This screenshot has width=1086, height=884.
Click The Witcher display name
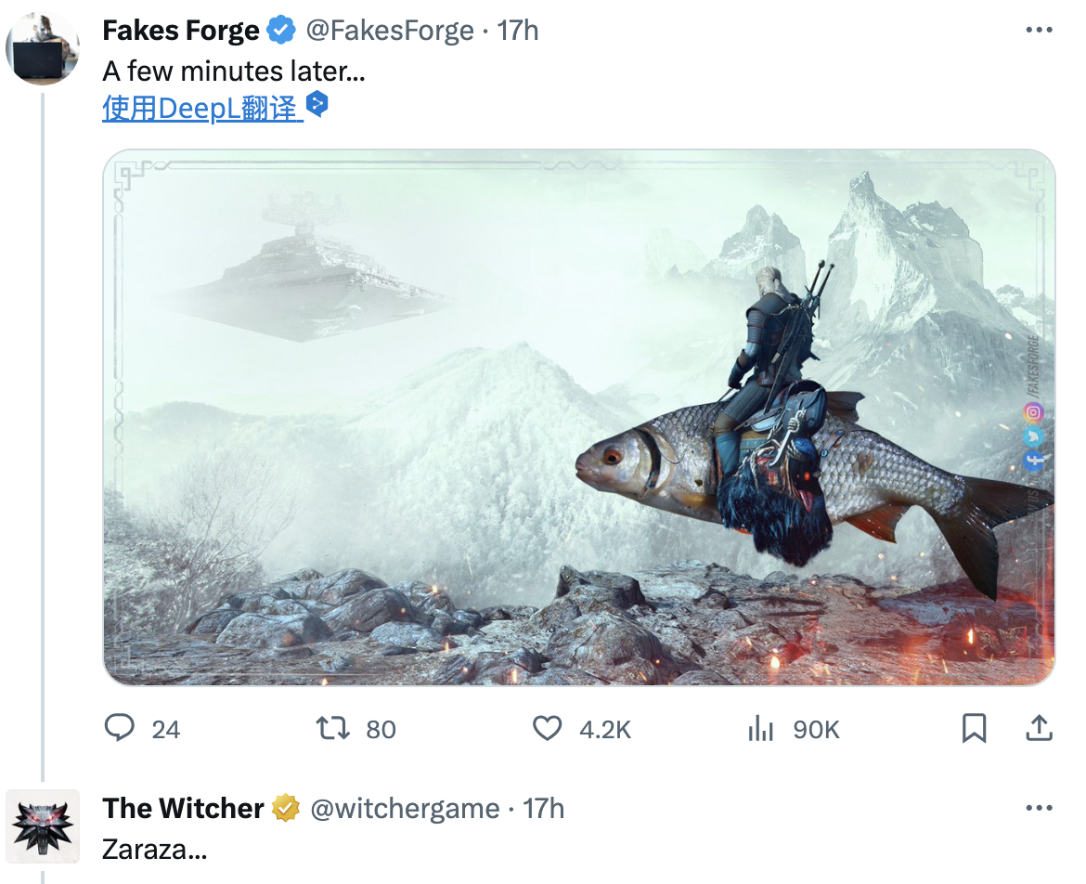(x=183, y=809)
